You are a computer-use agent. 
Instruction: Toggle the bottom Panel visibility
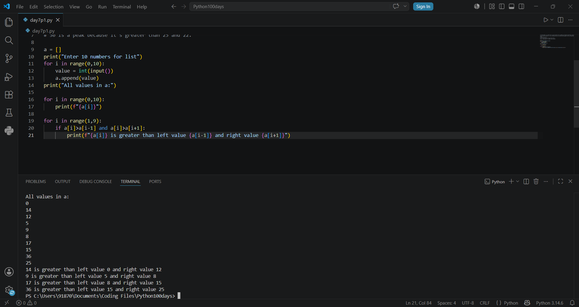pos(511,6)
